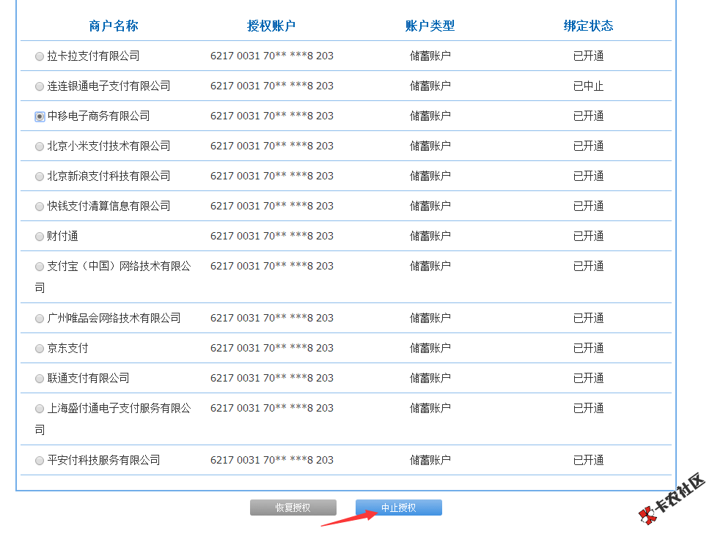Select radio button for 快钱支付清算信息有限公司
The height and width of the screenshot is (539, 712).
(40, 207)
